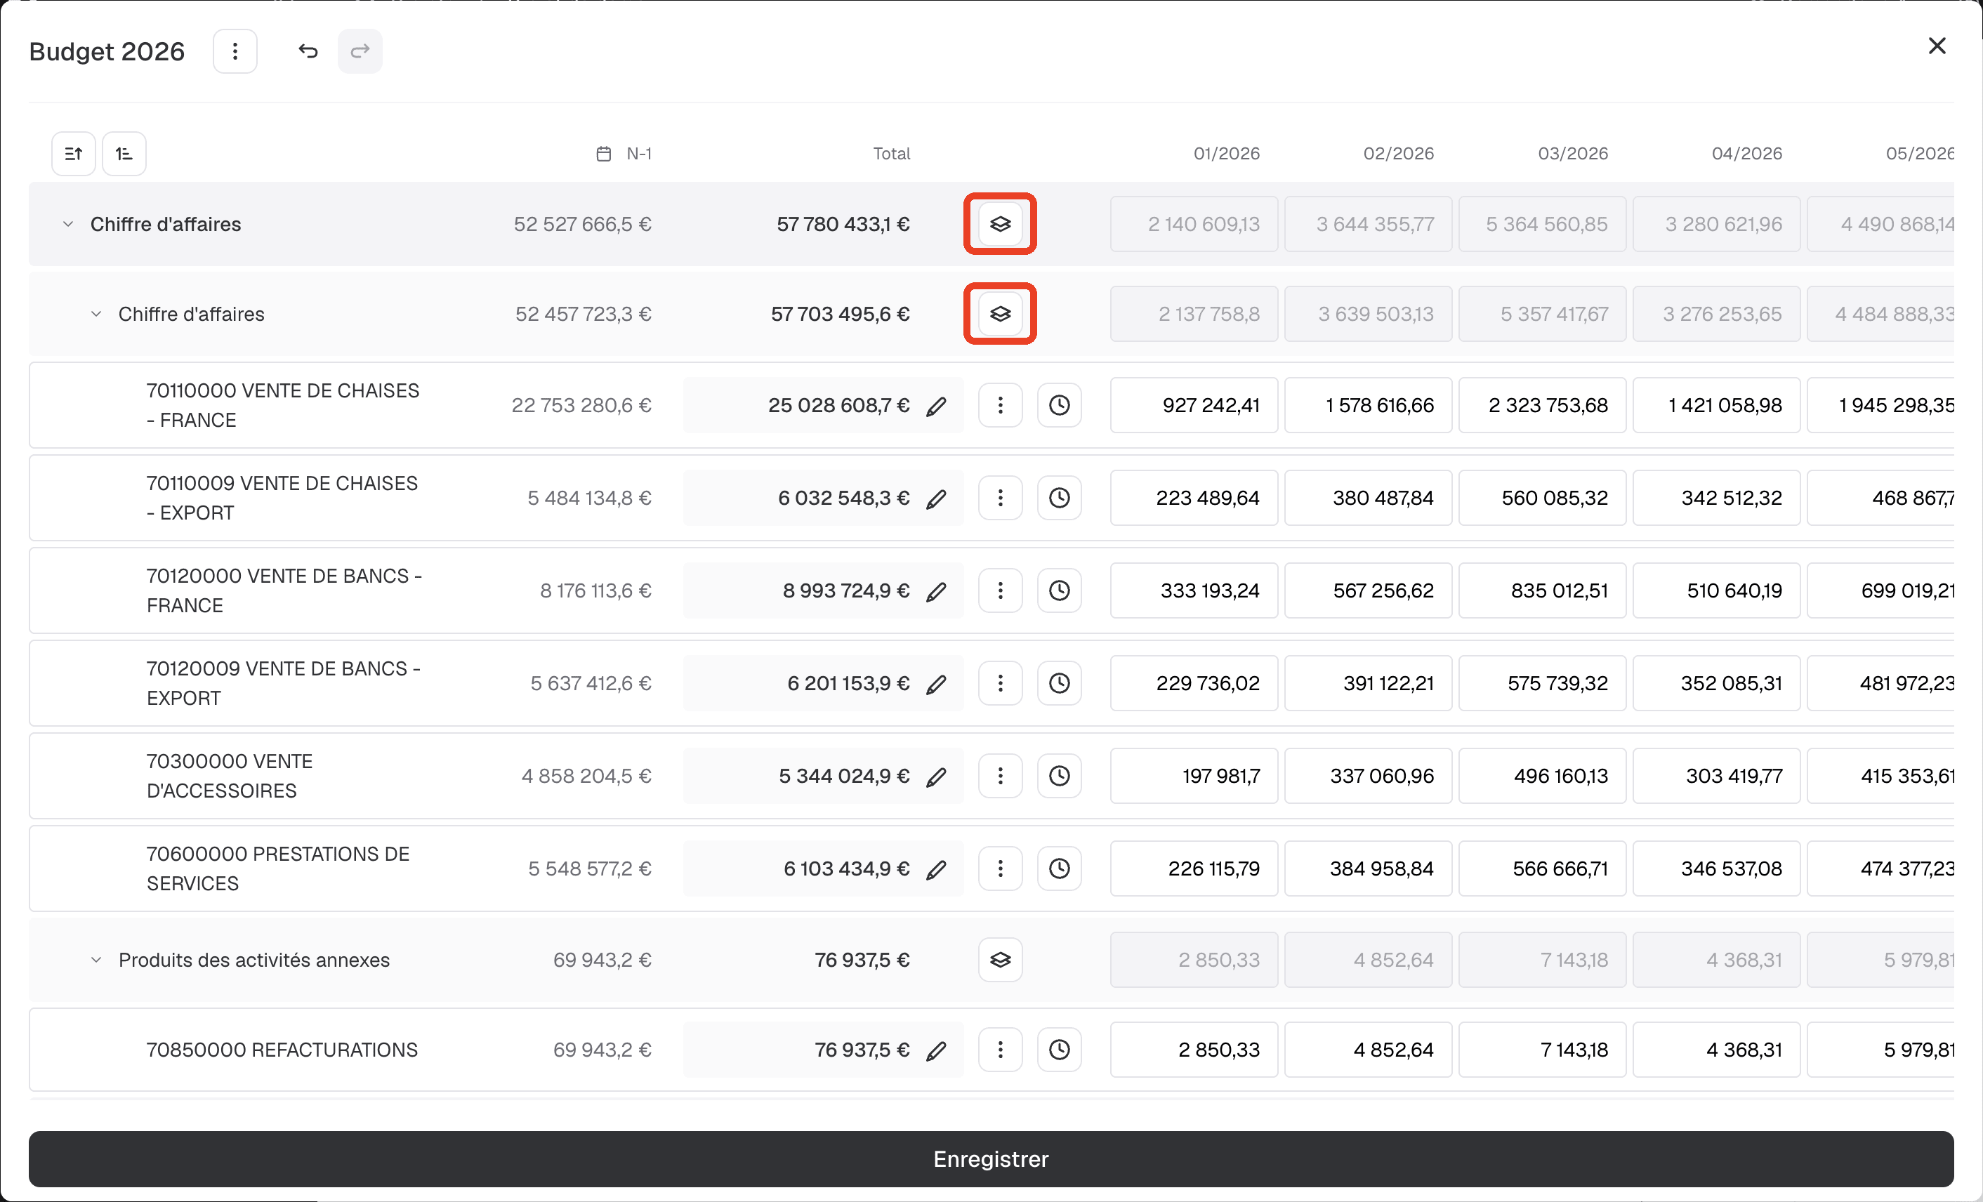Open options menu for 70110009 VENTE DE CHAISES - EXPORT
Image resolution: width=1983 pixels, height=1202 pixels.
[x=1001, y=498]
